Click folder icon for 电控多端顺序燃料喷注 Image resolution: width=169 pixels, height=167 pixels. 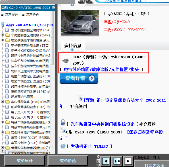[x=7, y=40]
